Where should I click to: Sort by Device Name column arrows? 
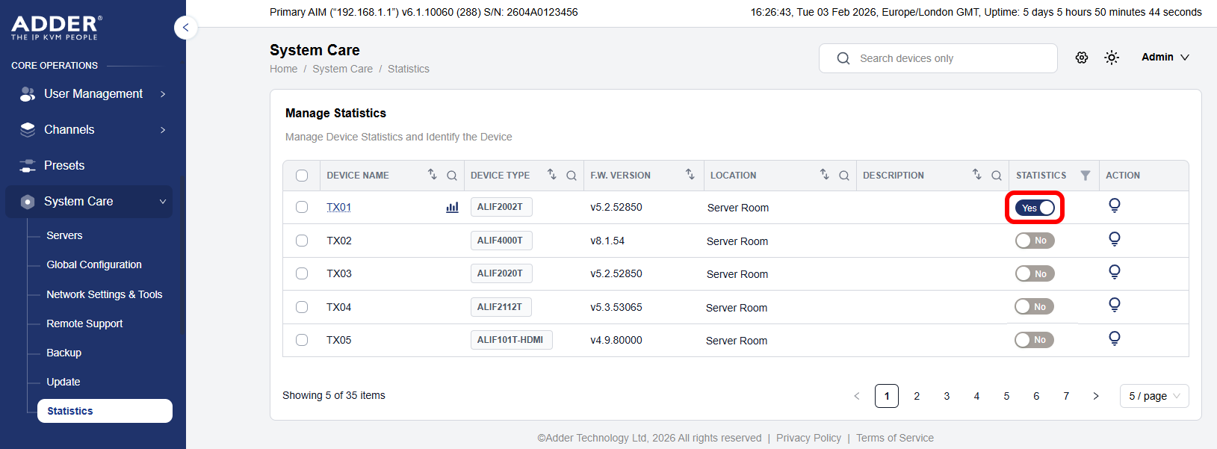[x=432, y=174]
